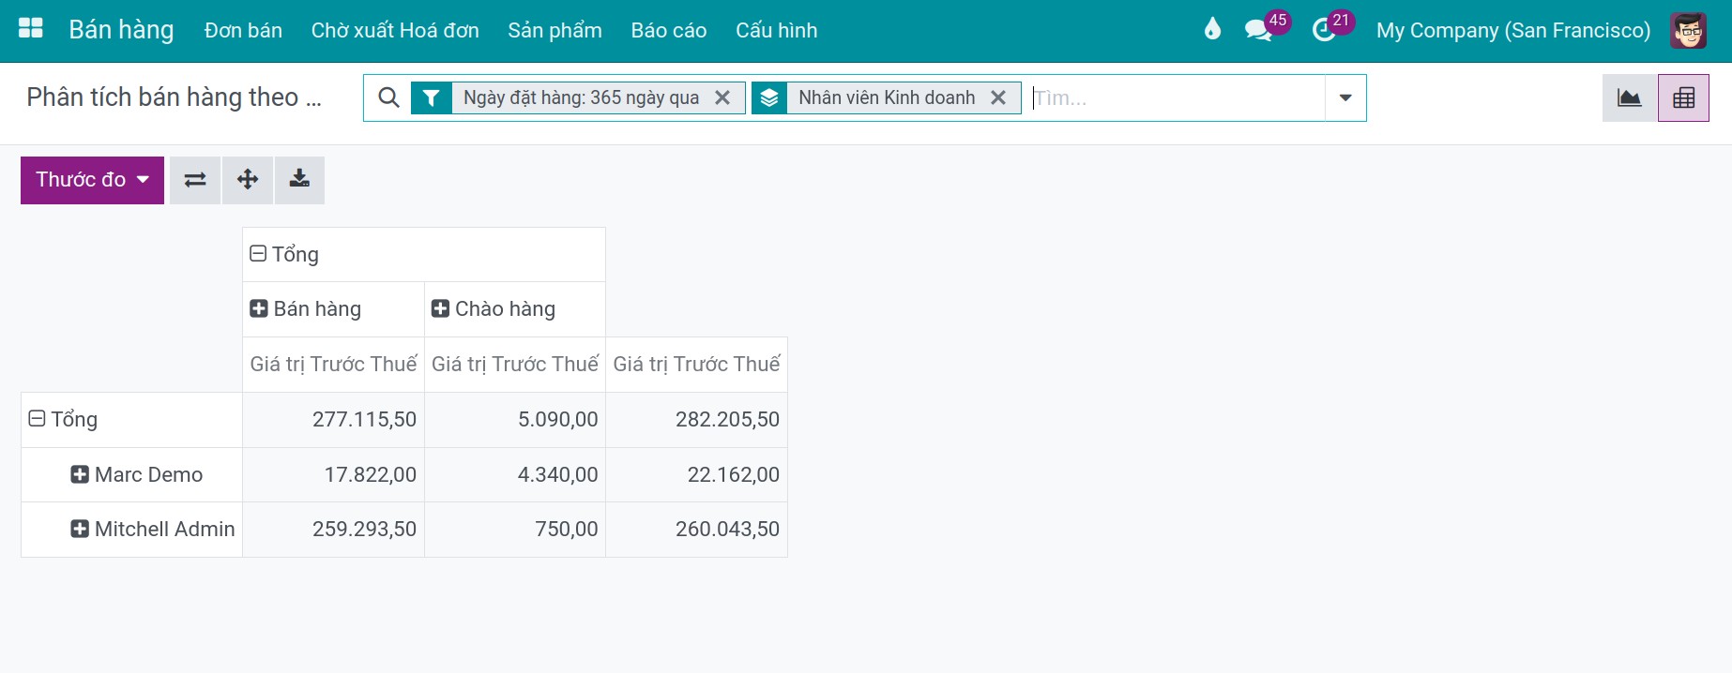Open the Báo cáo menu
This screenshot has height=673, width=1732.
click(x=669, y=30)
